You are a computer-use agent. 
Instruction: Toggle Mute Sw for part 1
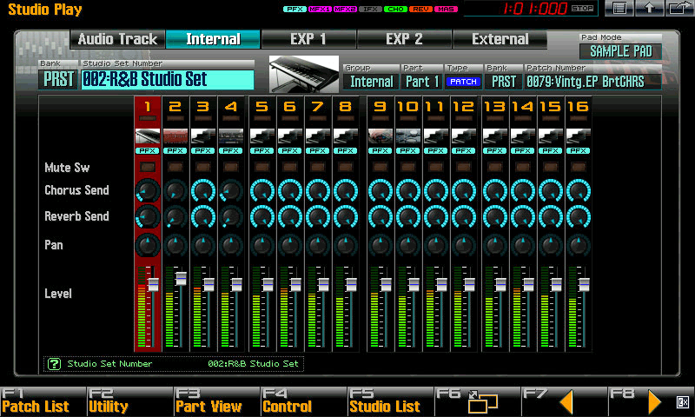(148, 167)
